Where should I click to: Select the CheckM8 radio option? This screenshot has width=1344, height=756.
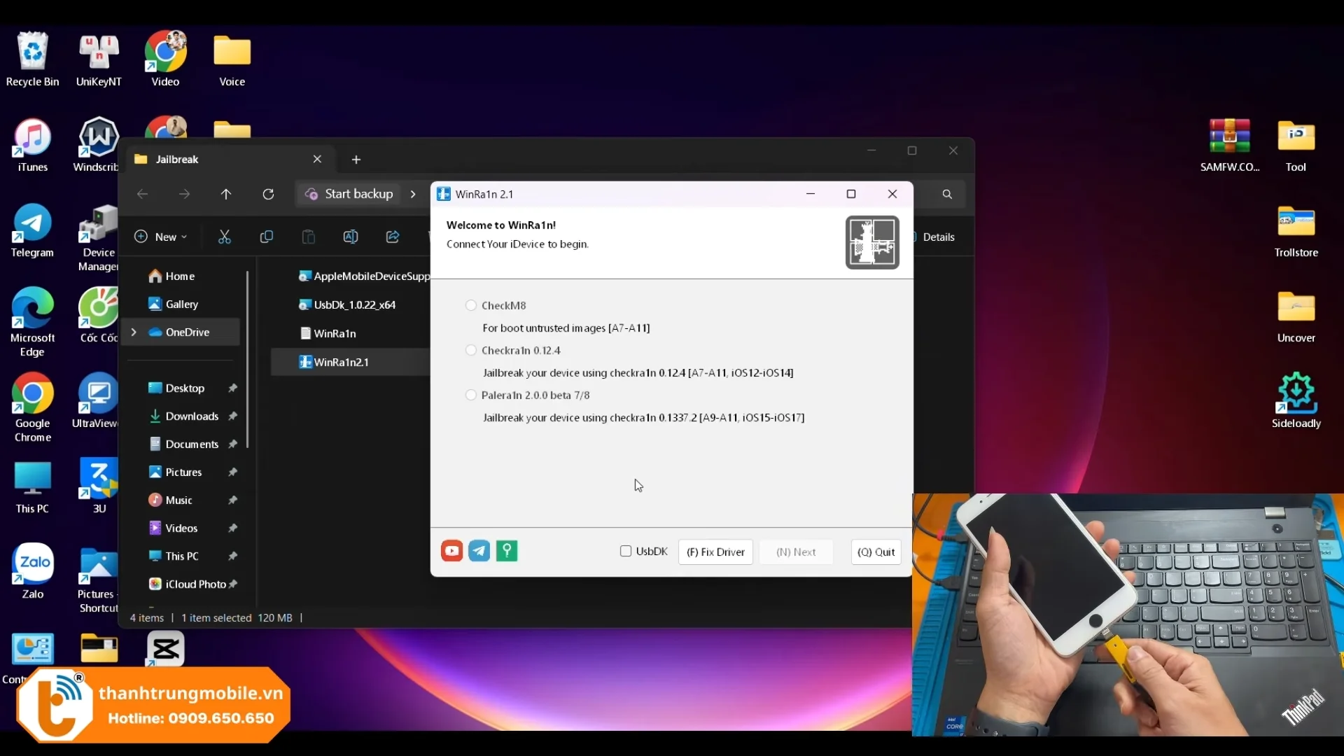coord(471,305)
